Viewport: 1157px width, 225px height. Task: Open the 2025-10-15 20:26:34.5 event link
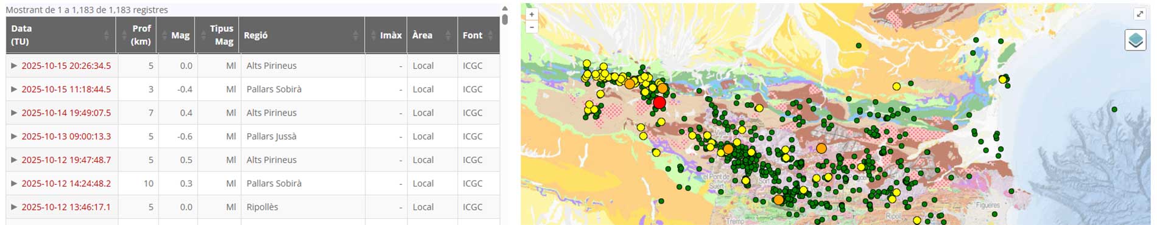[66, 66]
